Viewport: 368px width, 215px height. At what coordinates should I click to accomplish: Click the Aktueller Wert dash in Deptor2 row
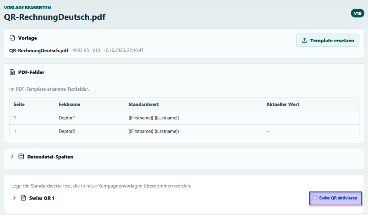(x=267, y=132)
